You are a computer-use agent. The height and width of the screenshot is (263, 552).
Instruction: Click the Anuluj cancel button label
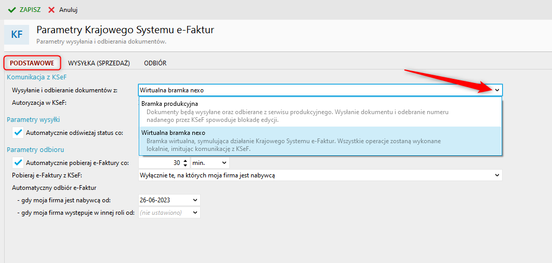(x=68, y=10)
